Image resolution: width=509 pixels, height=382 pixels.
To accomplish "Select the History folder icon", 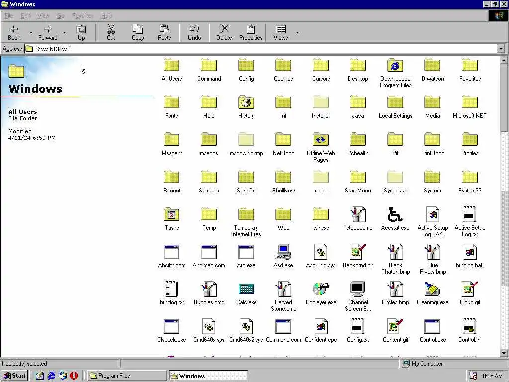I will coord(246,102).
